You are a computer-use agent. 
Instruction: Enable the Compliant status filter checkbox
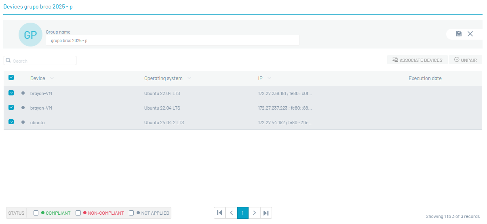point(36,213)
